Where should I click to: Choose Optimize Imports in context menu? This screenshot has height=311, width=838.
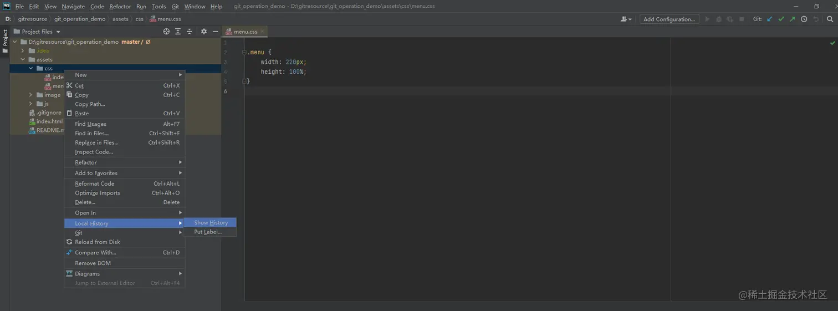(125, 193)
